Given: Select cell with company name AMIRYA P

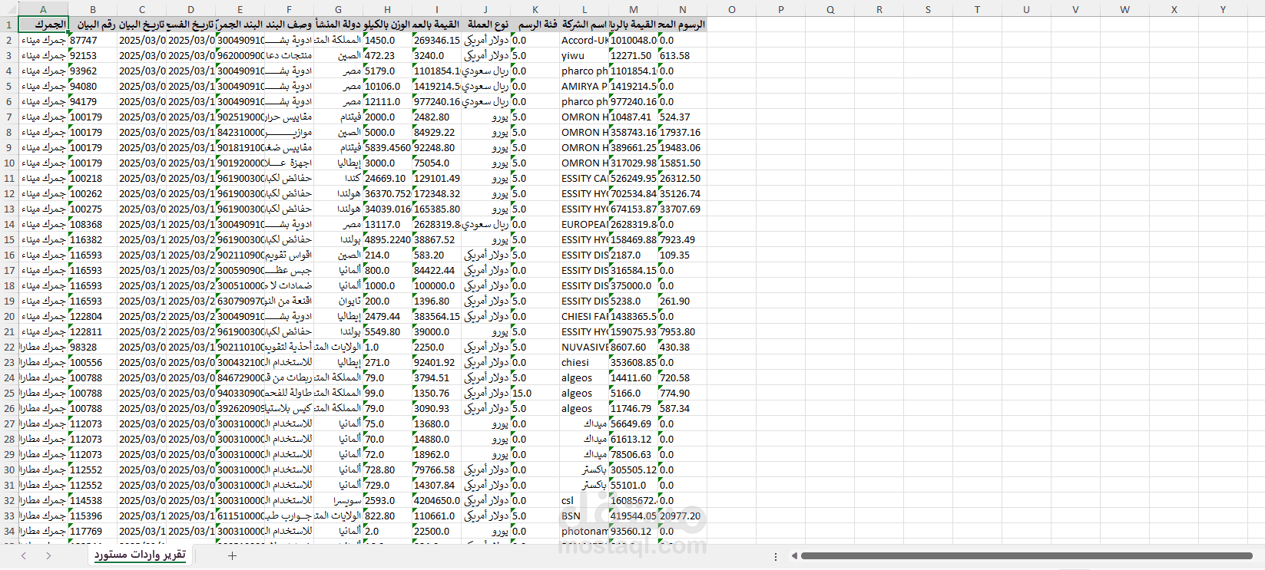Looking at the screenshot, I should pyautogui.click(x=584, y=86).
